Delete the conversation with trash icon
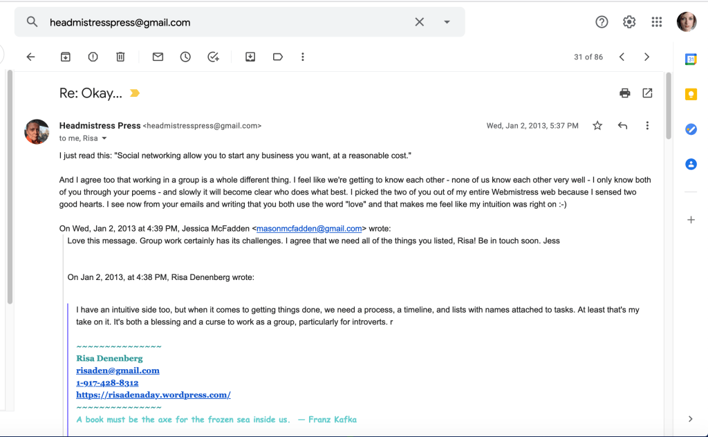 point(120,57)
